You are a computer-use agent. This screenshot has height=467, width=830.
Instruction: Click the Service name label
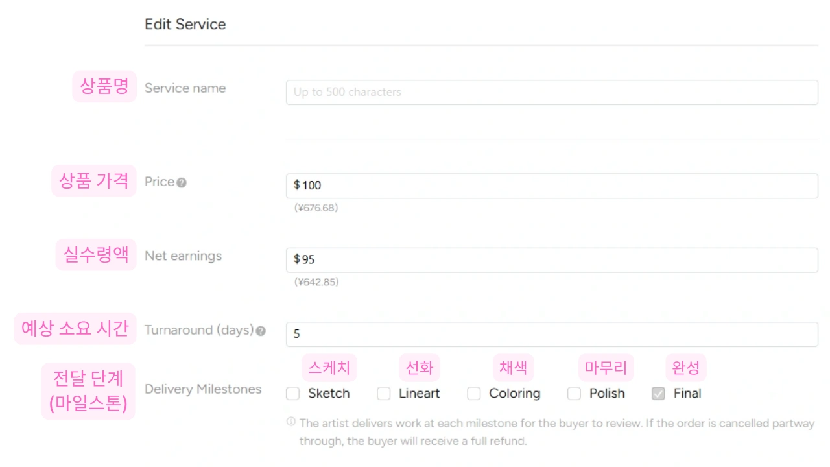[x=185, y=88]
